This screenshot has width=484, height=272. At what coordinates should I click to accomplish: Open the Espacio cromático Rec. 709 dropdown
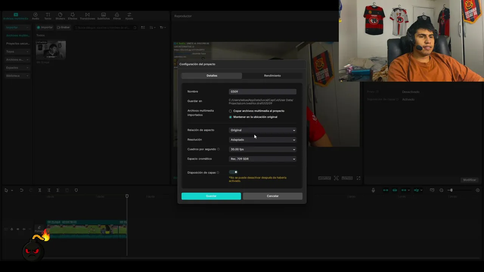coord(262,159)
